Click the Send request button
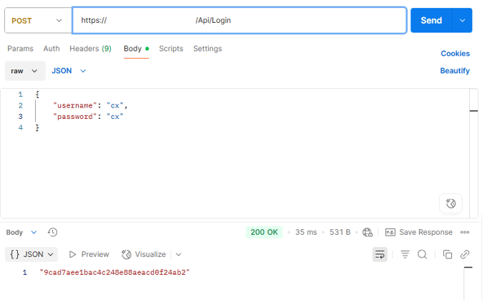 (x=431, y=21)
